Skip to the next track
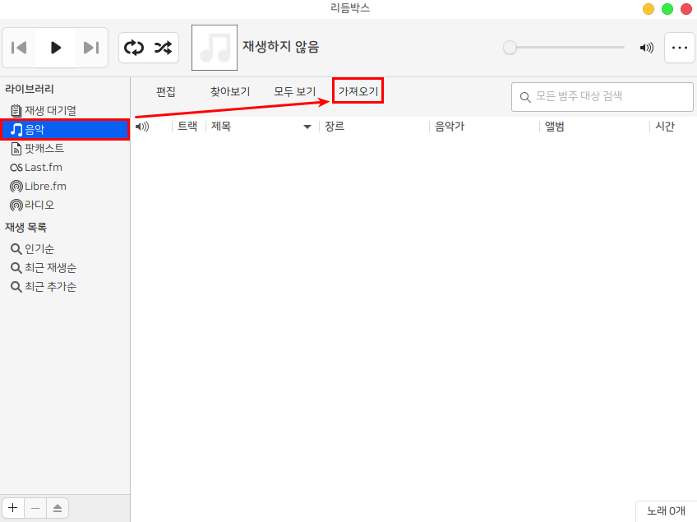This screenshot has width=697, height=522. click(91, 48)
